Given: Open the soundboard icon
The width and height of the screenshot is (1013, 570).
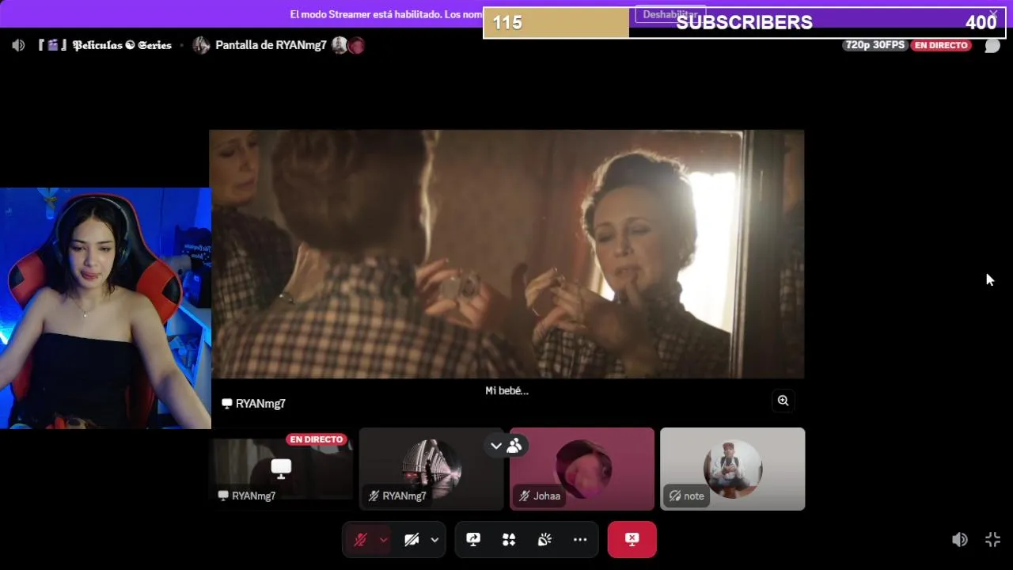Looking at the screenshot, I should pyautogui.click(x=544, y=540).
